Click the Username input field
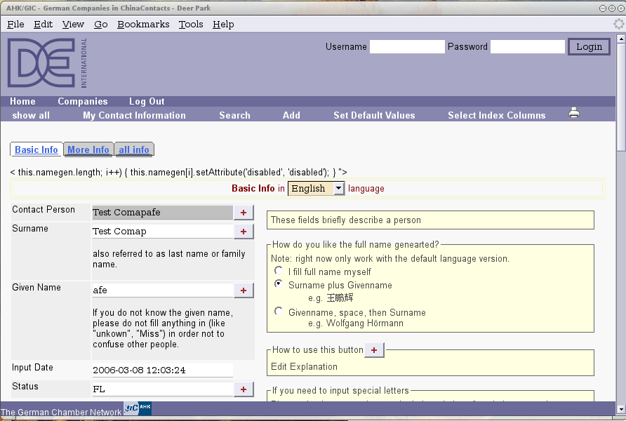The width and height of the screenshot is (626, 421). pos(407,47)
